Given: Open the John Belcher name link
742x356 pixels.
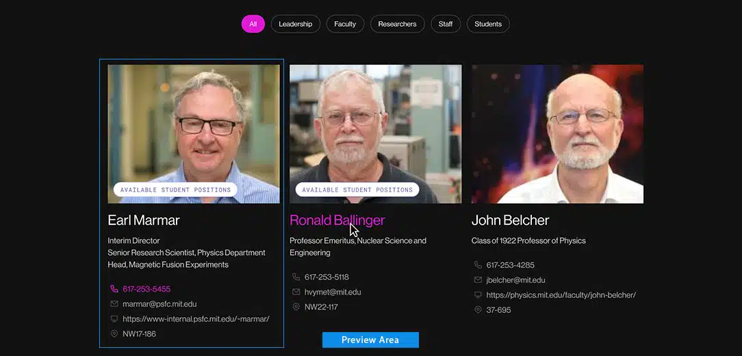Looking at the screenshot, I should click(x=510, y=220).
